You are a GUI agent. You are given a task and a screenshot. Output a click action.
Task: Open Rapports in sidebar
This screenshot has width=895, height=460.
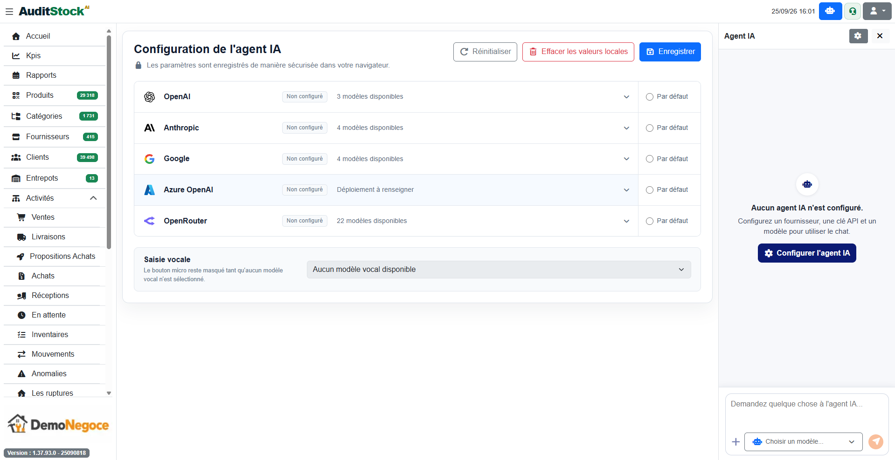pos(55,75)
